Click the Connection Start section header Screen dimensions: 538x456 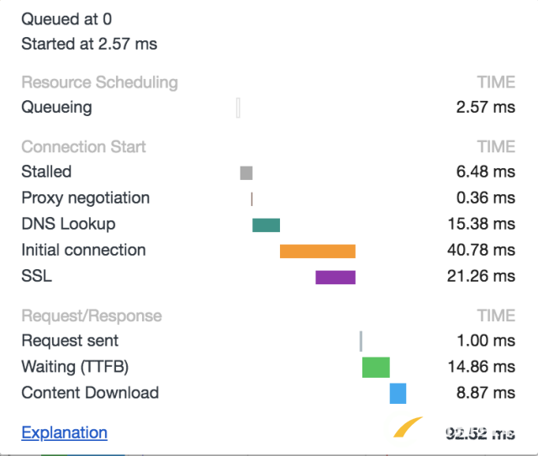click(83, 146)
